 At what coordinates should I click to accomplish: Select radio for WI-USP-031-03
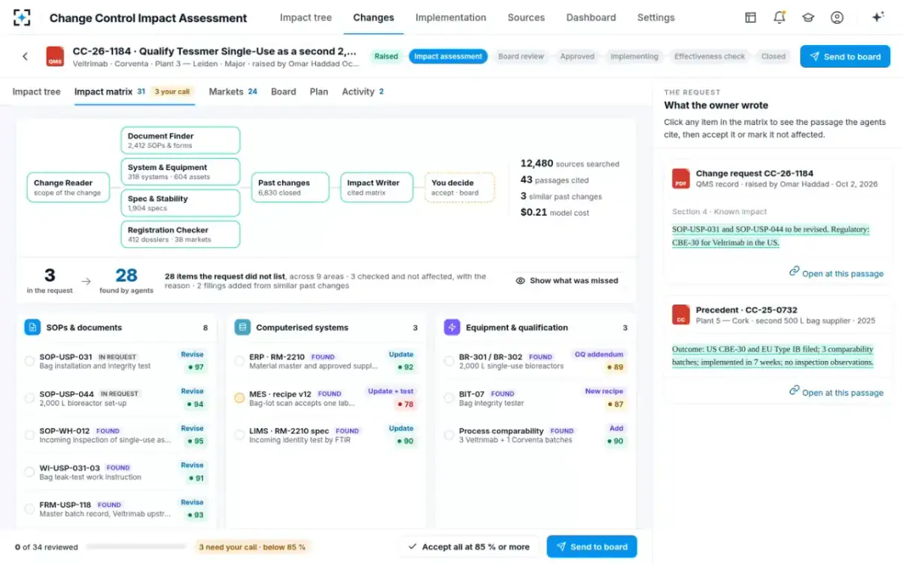29,472
